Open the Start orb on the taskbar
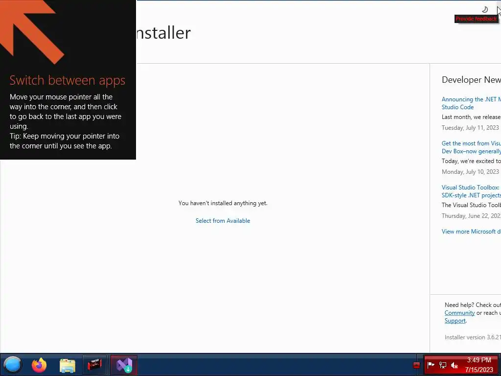 [13, 365]
